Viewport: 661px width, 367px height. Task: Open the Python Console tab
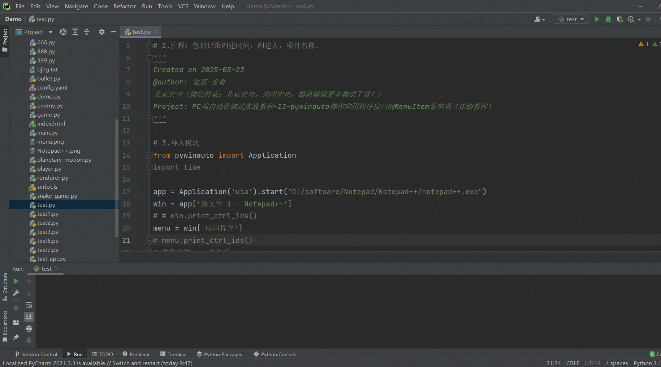tap(275, 354)
